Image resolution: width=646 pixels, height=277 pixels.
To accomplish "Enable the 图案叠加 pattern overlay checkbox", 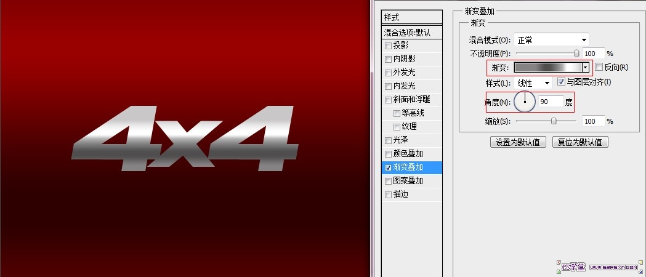I will pyautogui.click(x=388, y=181).
